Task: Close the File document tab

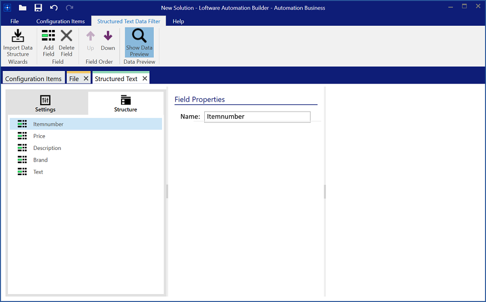Action: 86,78
